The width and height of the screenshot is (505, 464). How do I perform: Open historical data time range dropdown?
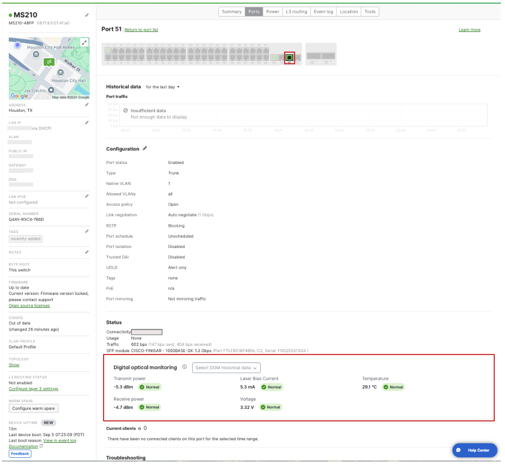[163, 87]
